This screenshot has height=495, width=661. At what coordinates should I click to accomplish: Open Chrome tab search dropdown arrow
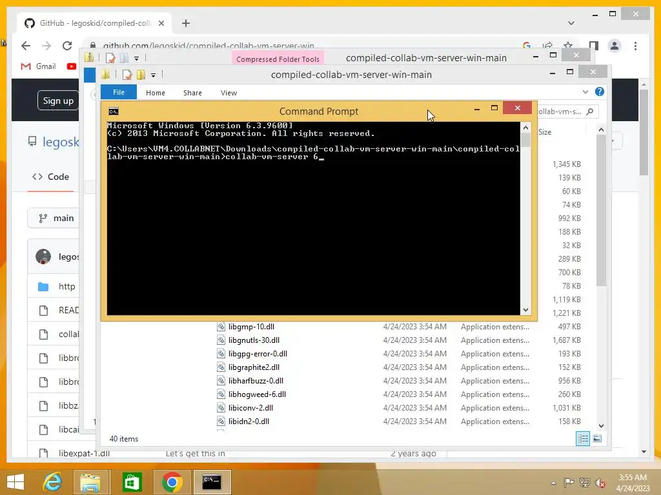click(x=571, y=23)
